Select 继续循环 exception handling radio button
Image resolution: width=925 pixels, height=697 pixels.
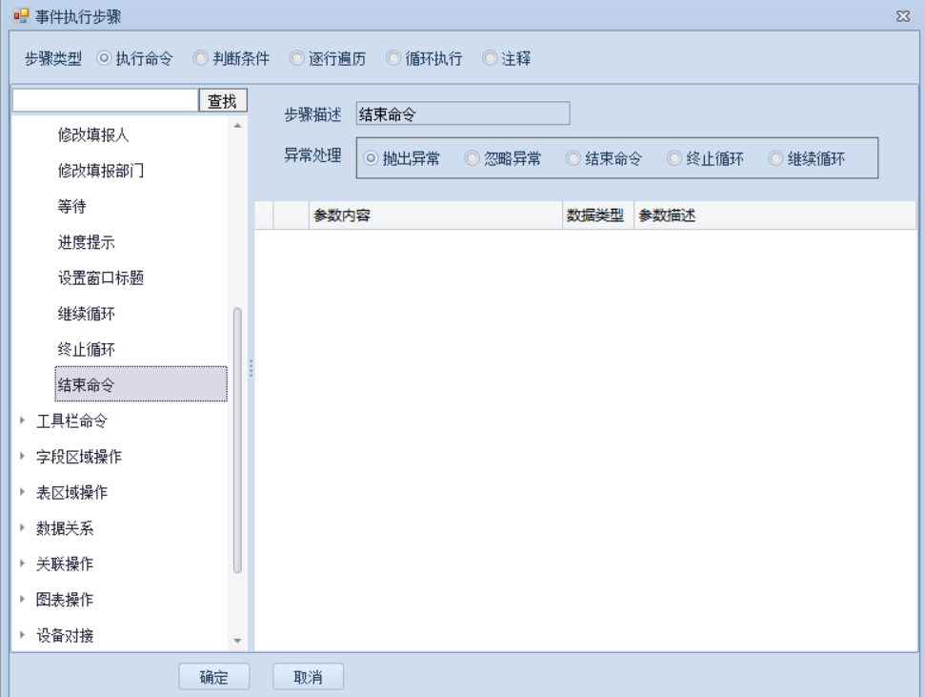pyautogui.click(x=776, y=159)
